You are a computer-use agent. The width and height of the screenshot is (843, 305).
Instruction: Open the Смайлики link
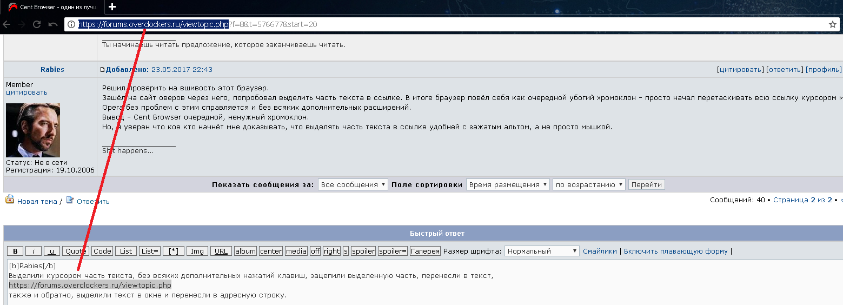pos(600,251)
